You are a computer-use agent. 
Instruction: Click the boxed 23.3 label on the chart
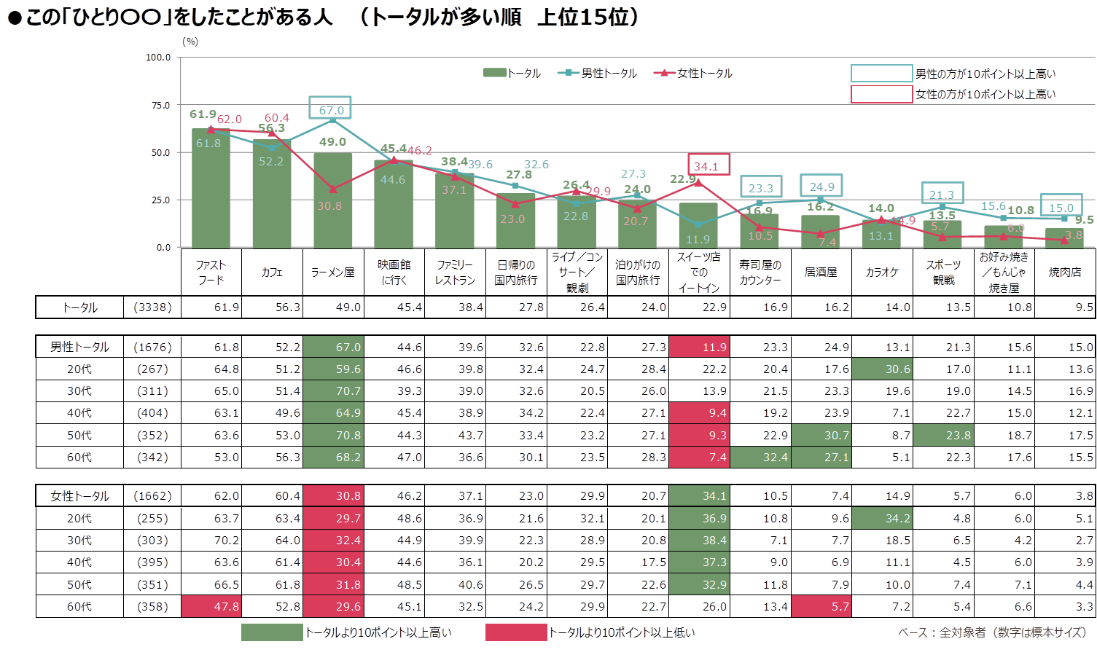761,187
